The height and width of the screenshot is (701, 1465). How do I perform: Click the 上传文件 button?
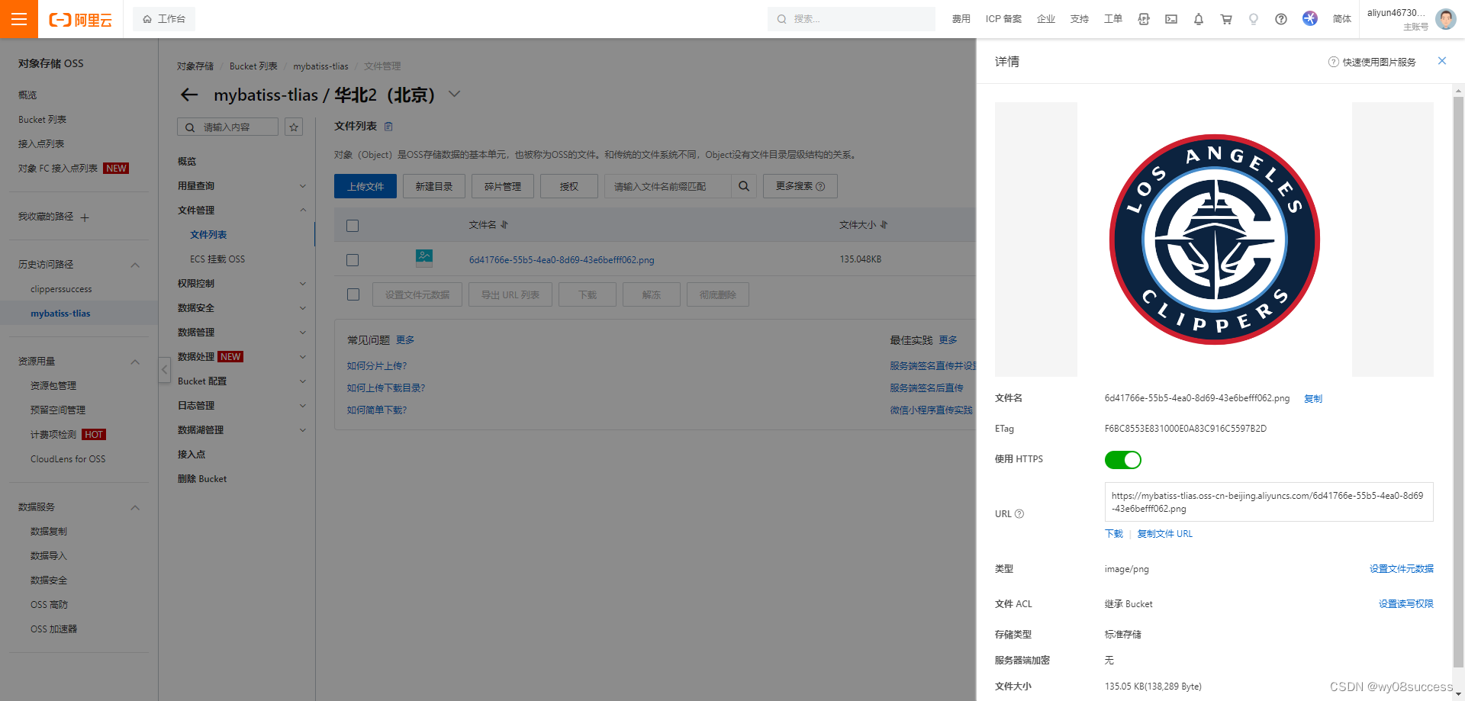[x=365, y=186]
